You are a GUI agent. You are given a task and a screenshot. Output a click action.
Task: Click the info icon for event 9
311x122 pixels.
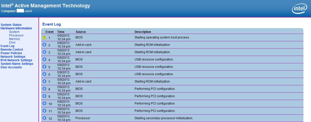click(44, 96)
